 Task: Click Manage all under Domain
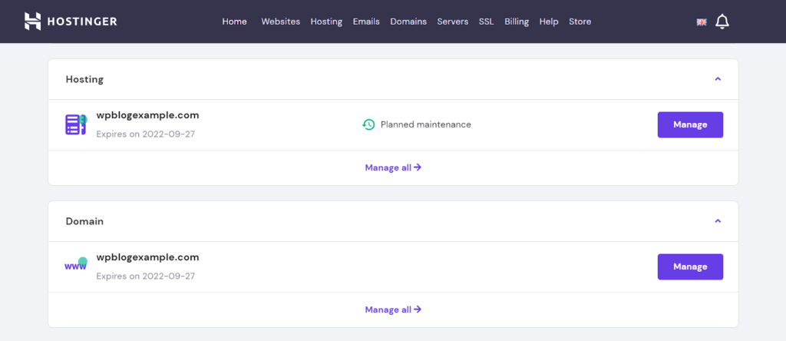[393, 310]
